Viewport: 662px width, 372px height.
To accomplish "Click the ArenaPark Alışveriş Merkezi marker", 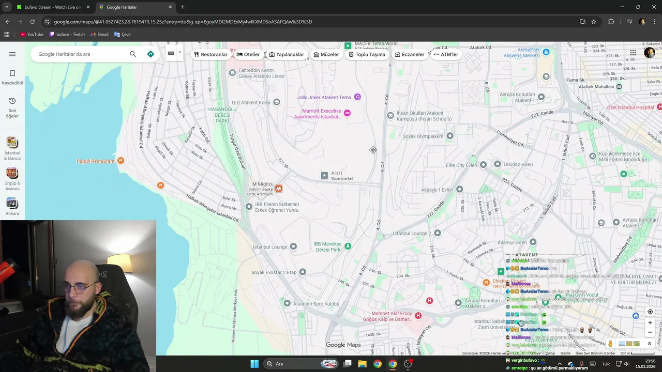I will point(546,52).
